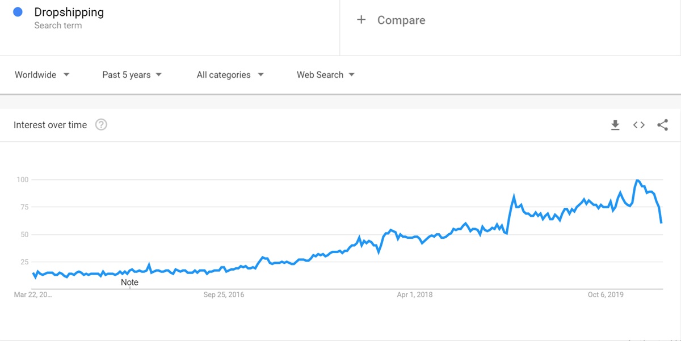
Task: Change the Web Search type dropdown
Action: [x=325, y=75]
